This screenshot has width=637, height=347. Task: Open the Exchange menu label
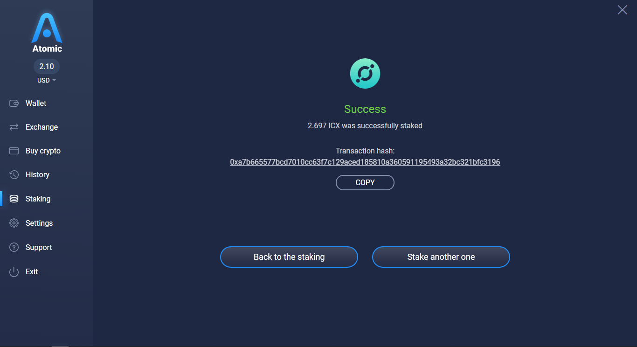coord(42,127)
